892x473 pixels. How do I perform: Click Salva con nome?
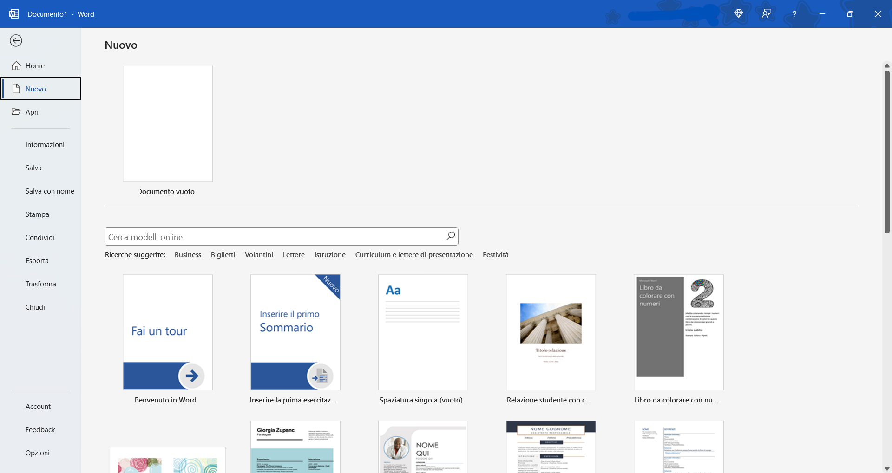tap(50, 191)
